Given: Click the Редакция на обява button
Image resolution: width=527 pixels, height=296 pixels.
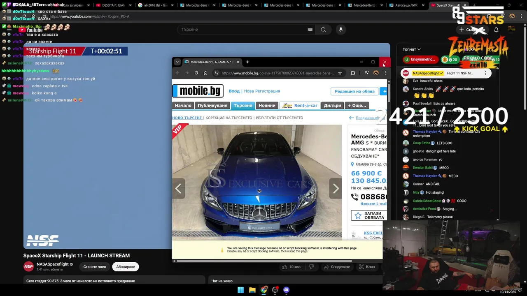Looking at the screenshot, I should click(x=354, y=91).
